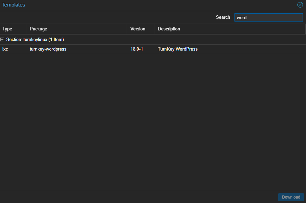Click the empty bottom bar left of Download
The height and width of the screenshot is (203, 306).
137,197
